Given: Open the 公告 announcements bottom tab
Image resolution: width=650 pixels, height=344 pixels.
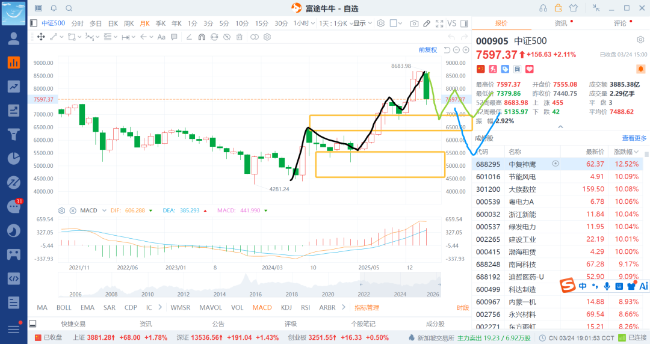Looking at the screenshot, I should pos(218,324).
